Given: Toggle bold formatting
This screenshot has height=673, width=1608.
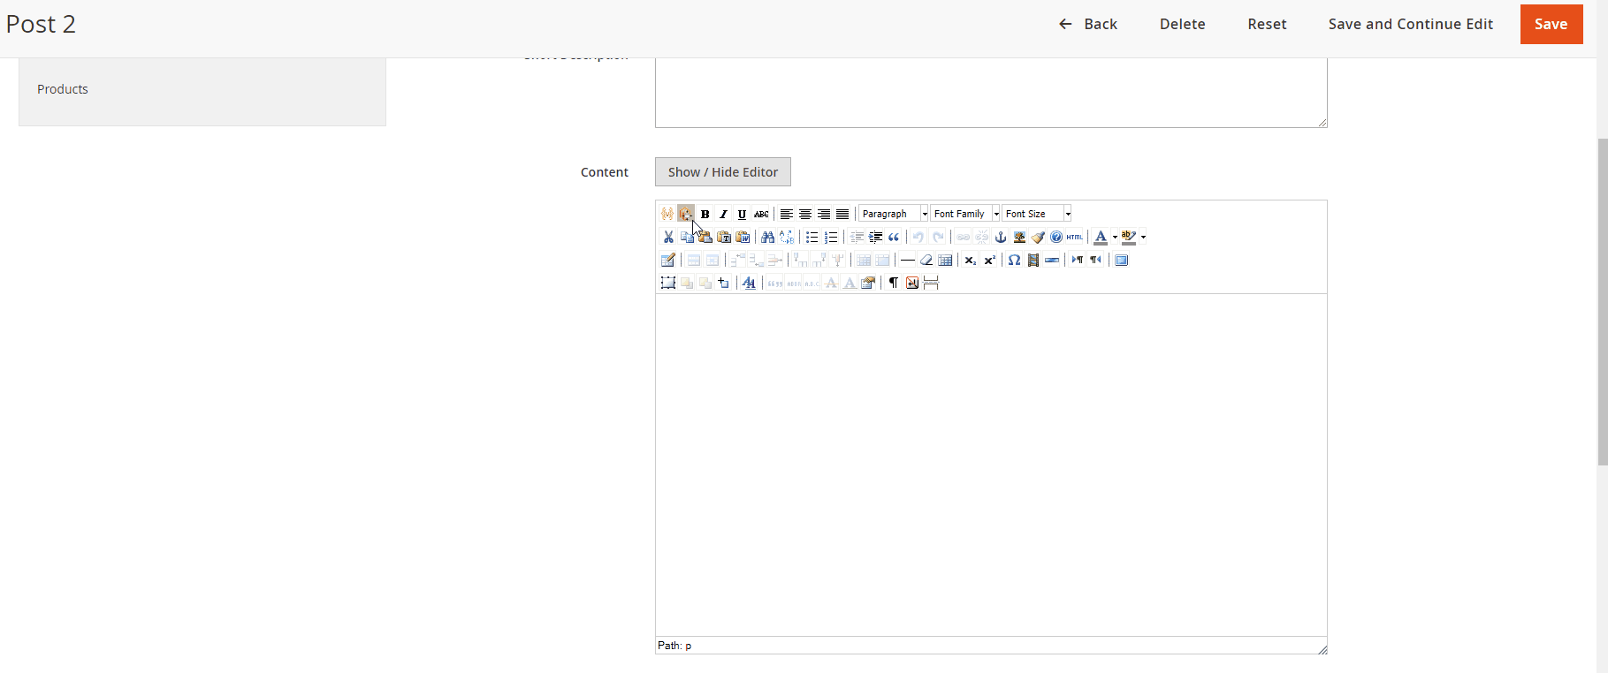Looking at the screenshot, I should [705, 214].
